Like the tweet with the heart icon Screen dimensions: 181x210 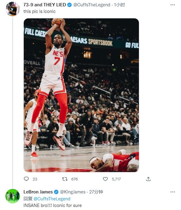coord(105,179)
